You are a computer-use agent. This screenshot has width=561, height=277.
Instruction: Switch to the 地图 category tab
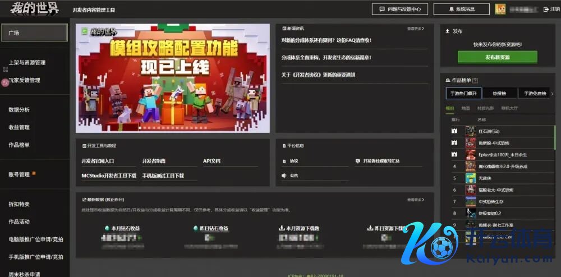click(x=466, y=108)
